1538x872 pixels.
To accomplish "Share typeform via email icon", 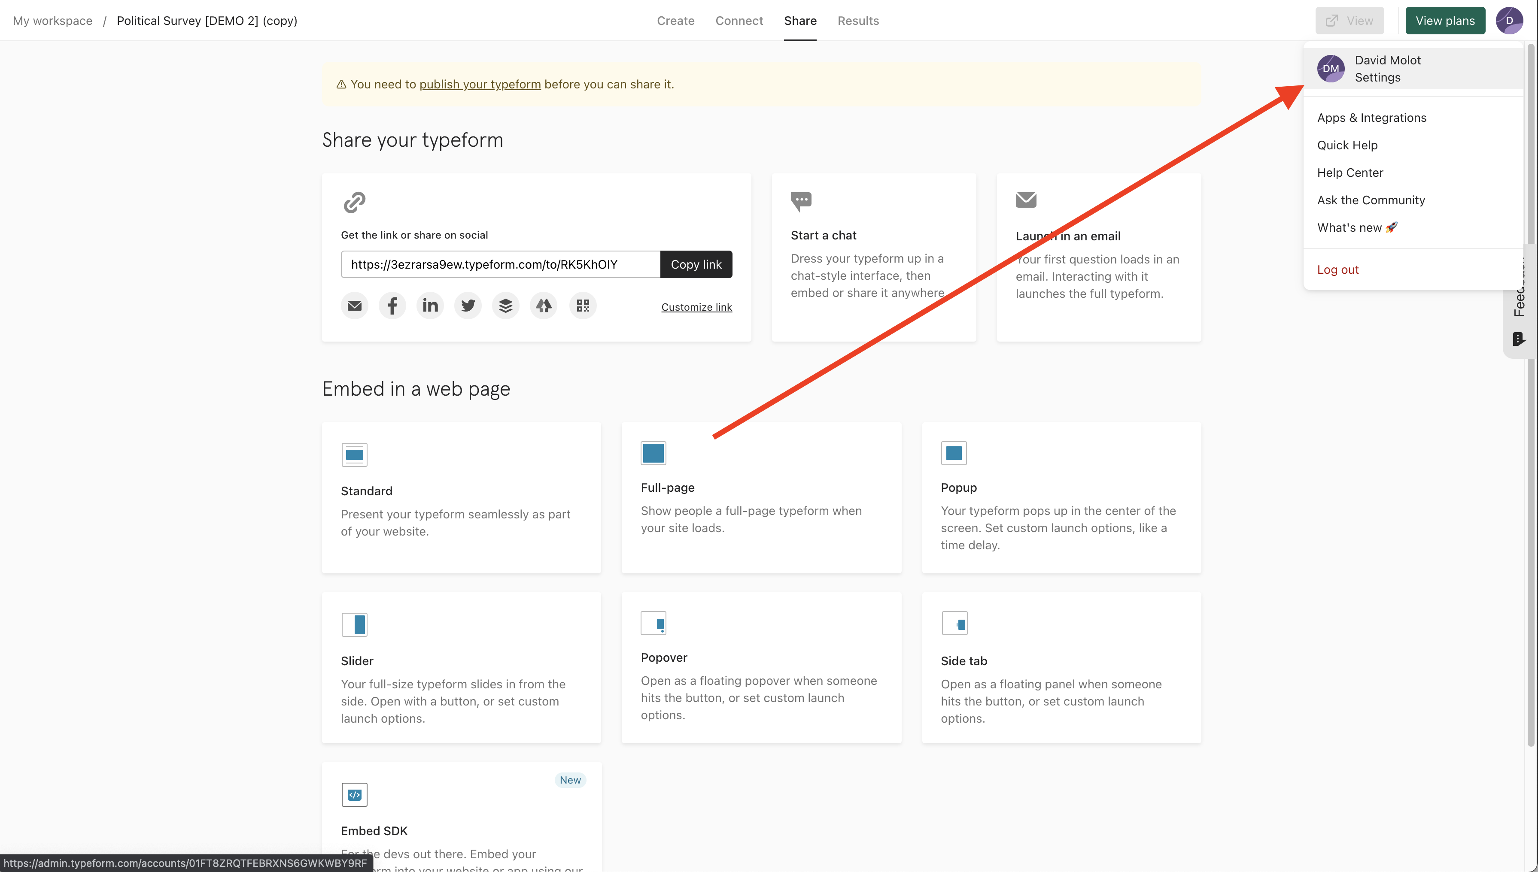I will pos(354,306).
